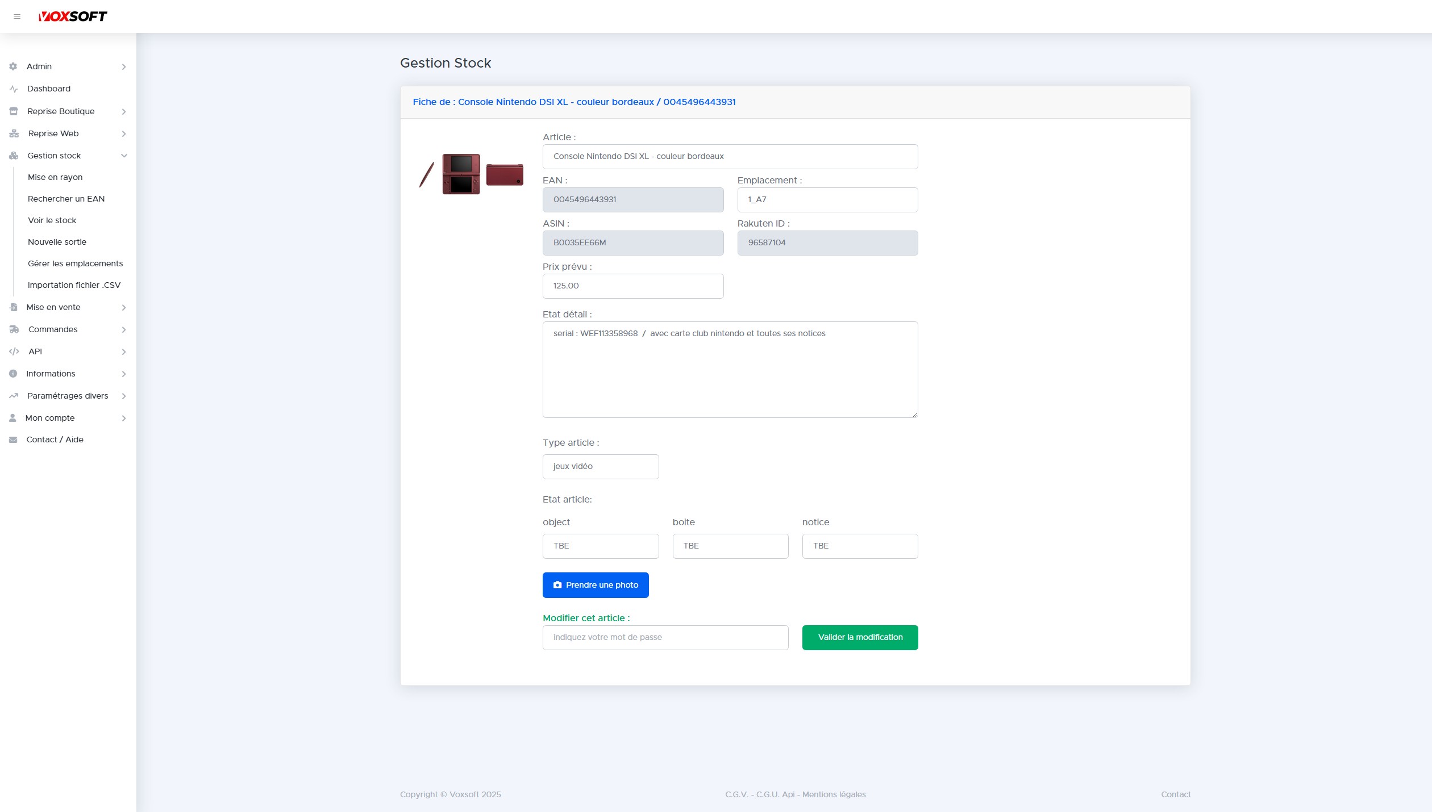Open the Mise en vente submenu
The image size is (1432, 812).
(123, 307)
